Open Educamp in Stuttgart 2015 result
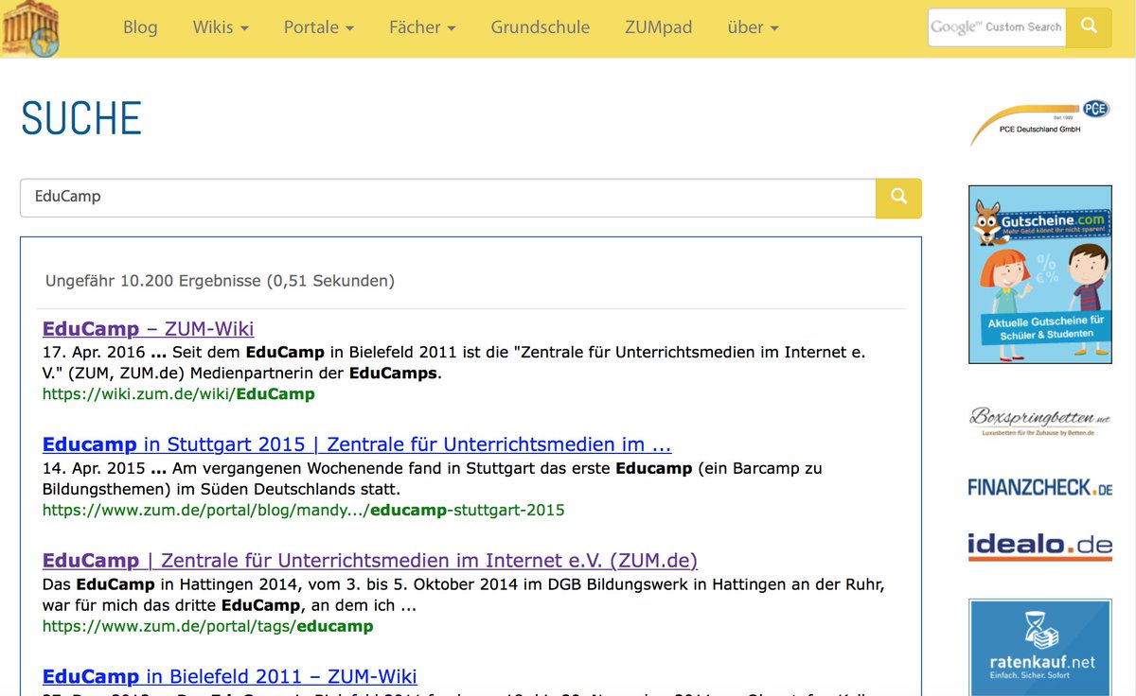Screen dimensions: 1136x696 point(357,444)
